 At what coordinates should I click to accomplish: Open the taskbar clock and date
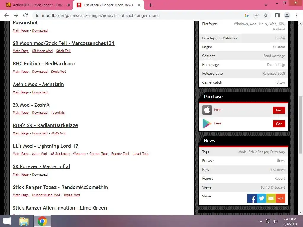290,221
